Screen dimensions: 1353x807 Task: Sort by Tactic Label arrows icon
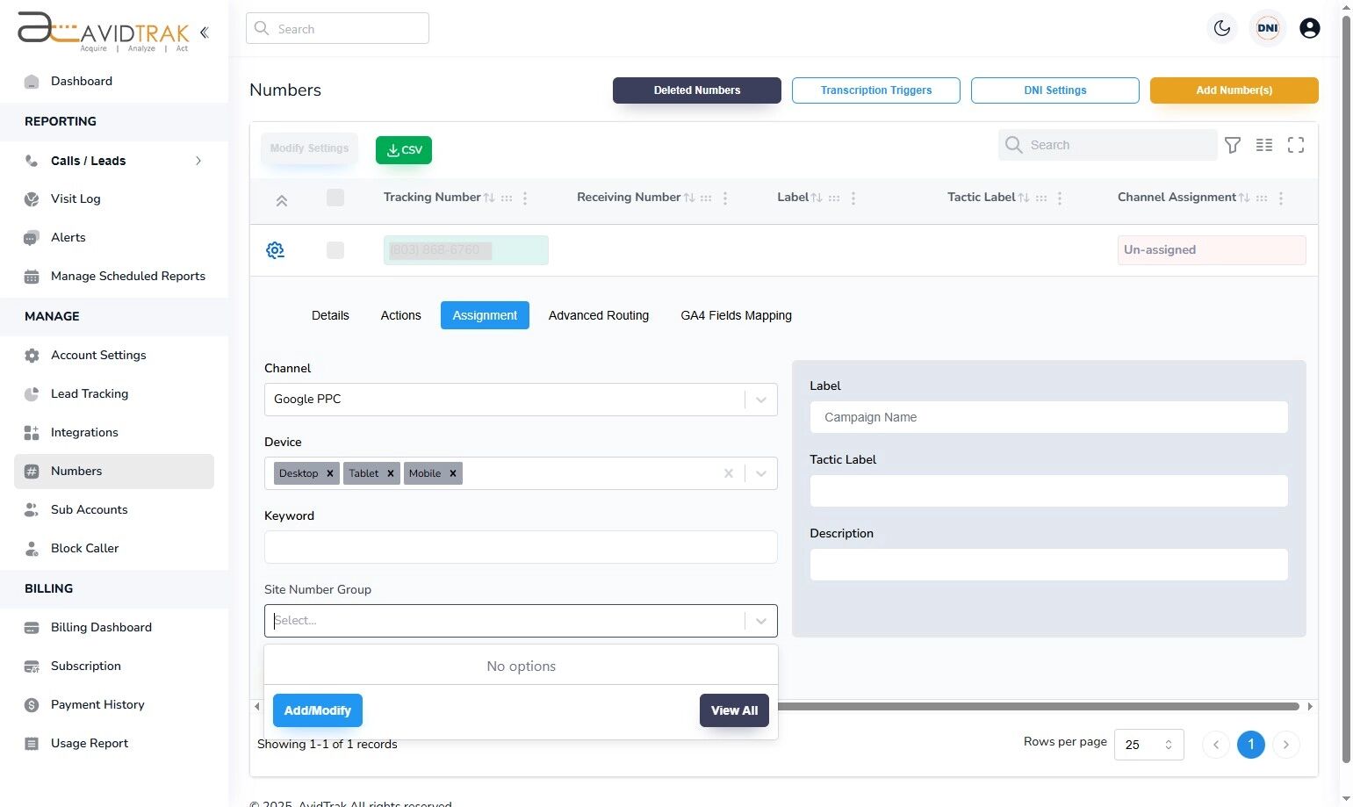(x=1024, y=198)
